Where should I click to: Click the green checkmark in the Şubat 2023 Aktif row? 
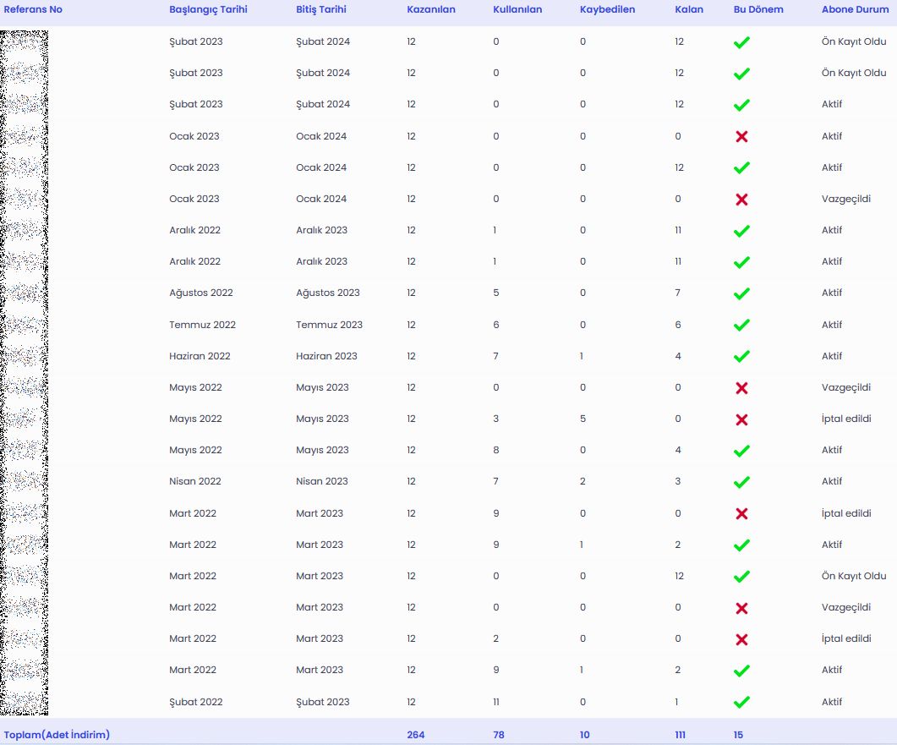tap(741, 106)
